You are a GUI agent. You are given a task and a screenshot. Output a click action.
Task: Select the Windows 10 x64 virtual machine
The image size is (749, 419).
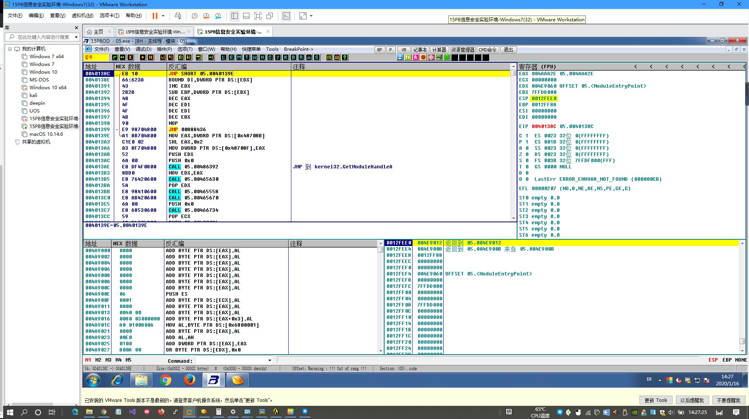click(x=48, y=88)
